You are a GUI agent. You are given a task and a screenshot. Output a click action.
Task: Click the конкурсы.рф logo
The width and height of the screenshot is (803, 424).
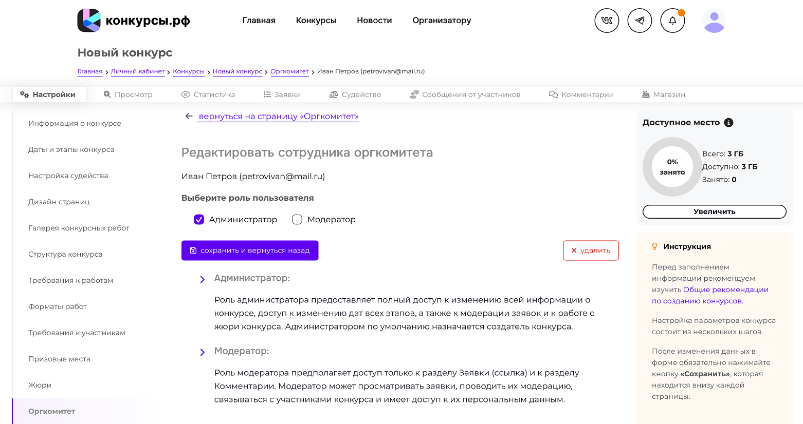coord(134,21)
